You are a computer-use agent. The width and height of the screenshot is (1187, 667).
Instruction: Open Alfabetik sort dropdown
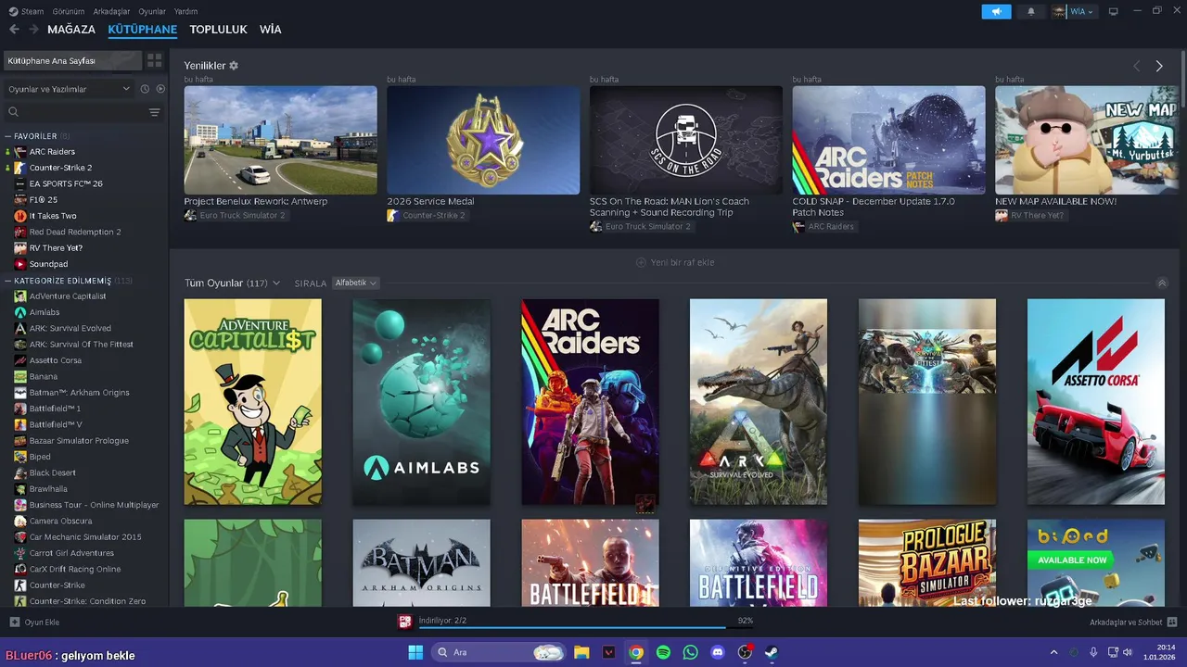pyautogui.click(x=356, y=283)
